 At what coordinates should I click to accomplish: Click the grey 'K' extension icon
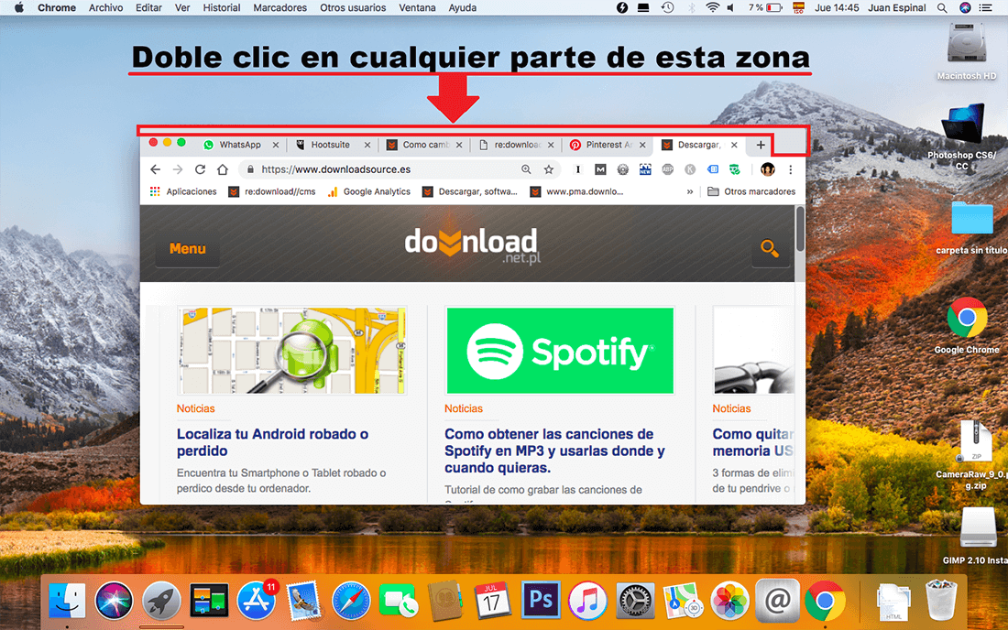click(x=690, y=169)
